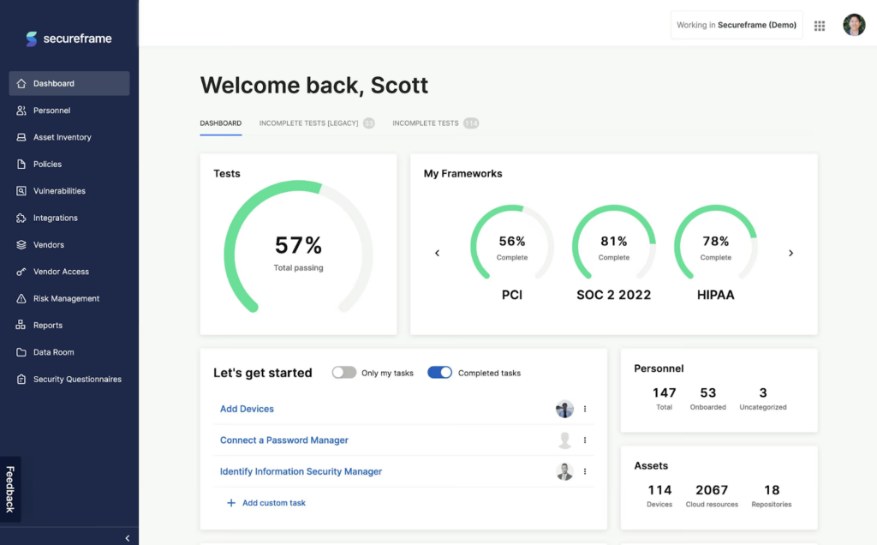The height and width of the screenshot is (545, 877).
Task: Open the Asset Inventory icon
Action: click(21, 137)
